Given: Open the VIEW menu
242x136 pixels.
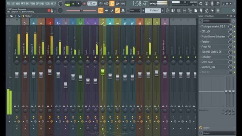Looking at the screenshot, I should (33, 3).
